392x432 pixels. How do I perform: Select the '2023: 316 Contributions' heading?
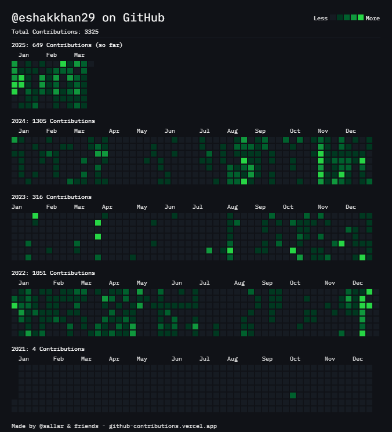pos(52,197)
